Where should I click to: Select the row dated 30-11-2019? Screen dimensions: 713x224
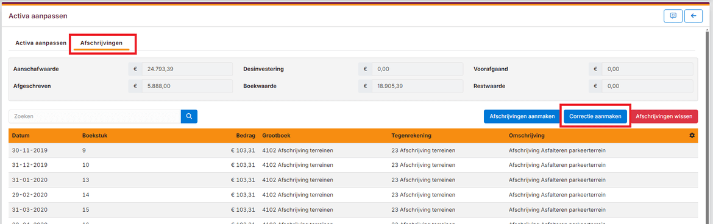[x=353, y=150]
